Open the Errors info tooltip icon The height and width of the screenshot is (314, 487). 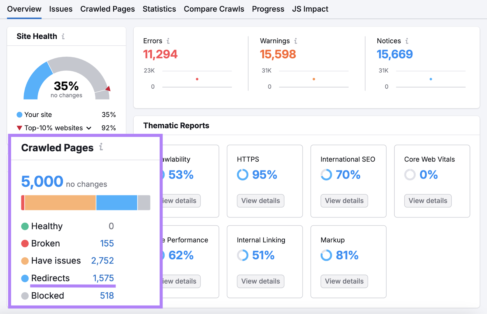(169, 41)
